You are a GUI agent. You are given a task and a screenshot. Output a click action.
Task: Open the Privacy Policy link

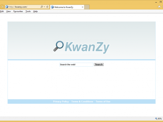[61, 102]
